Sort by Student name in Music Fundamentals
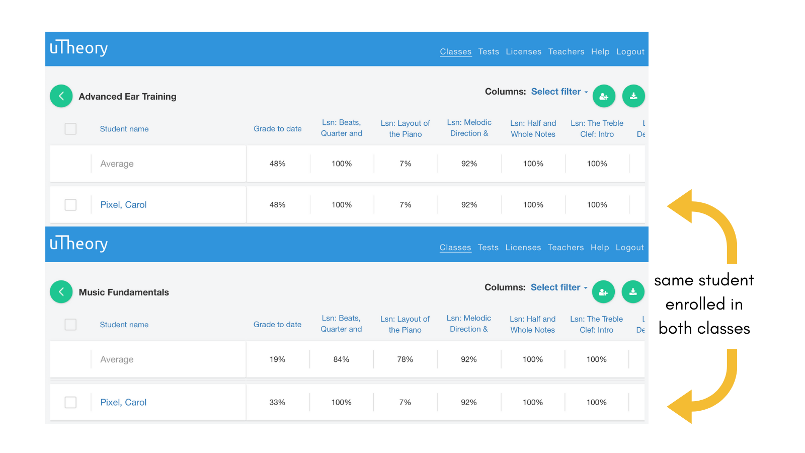This screenshot has width=805, height=453. point(124,325)
